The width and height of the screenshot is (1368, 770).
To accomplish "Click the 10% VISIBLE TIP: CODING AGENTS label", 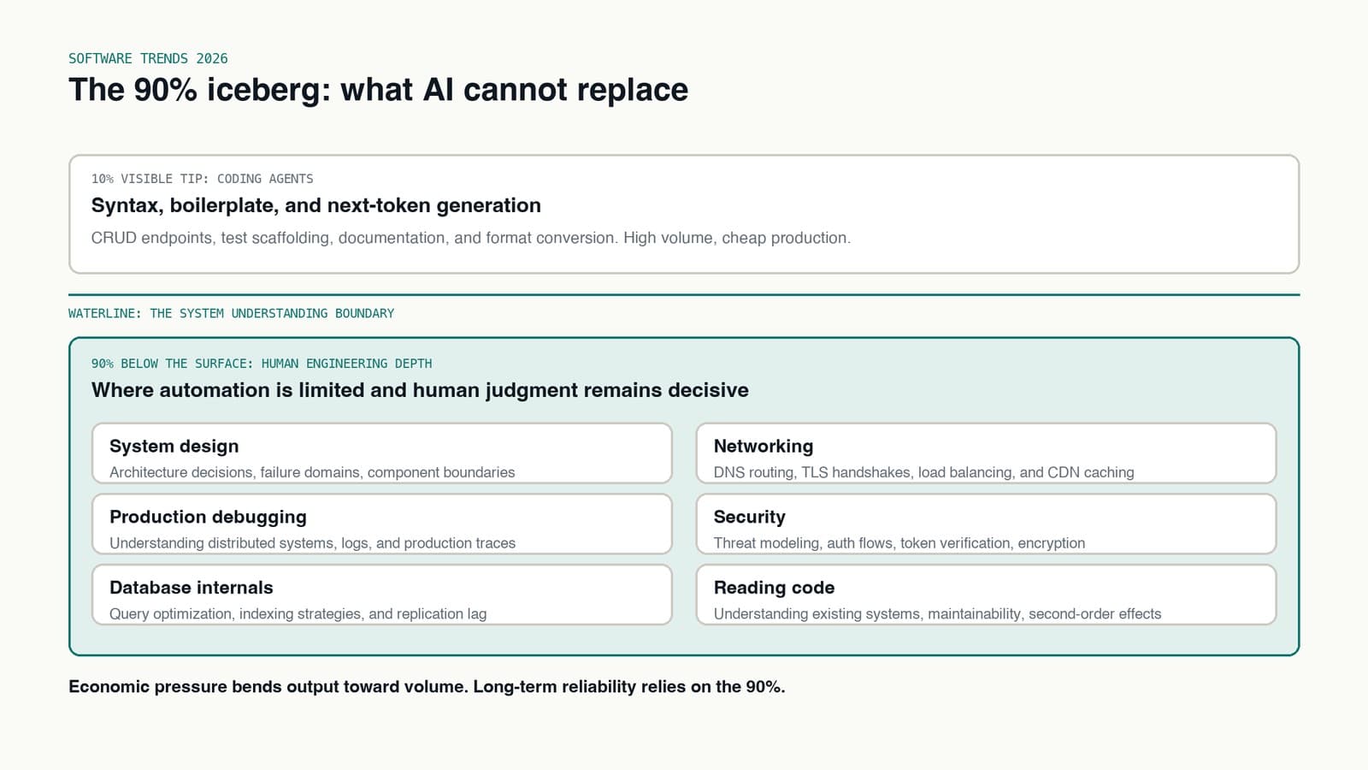I will tap(202, 179).
